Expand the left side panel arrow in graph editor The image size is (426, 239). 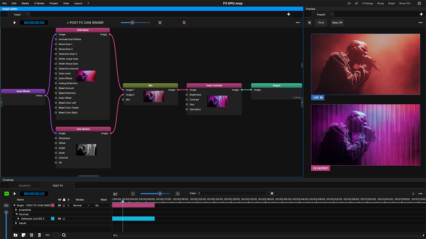(x=1, y=103)
